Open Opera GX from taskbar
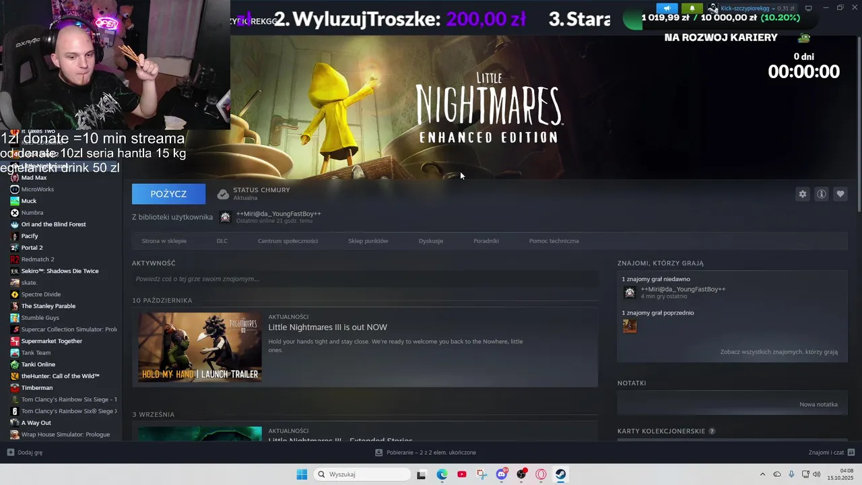The image size is (862, 485). (541, 474)
